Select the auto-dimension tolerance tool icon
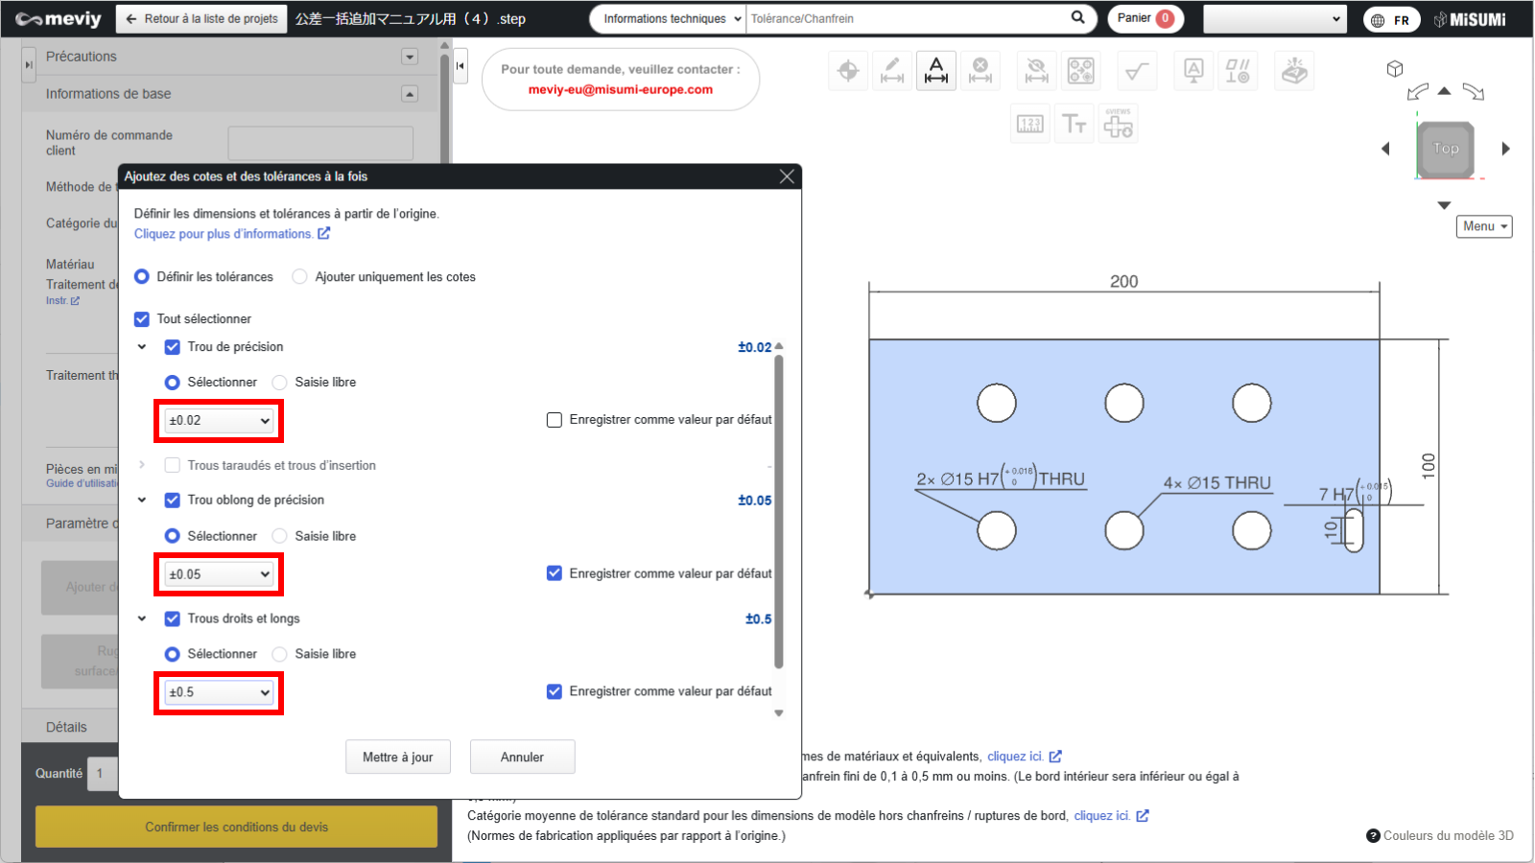This screenshot has width=1535, height=863. click(x=936, y=71)
